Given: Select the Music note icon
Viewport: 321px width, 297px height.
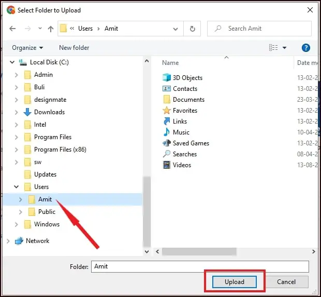Looking at the screenshot, I should pyautogui.click(x=167, y=132).
